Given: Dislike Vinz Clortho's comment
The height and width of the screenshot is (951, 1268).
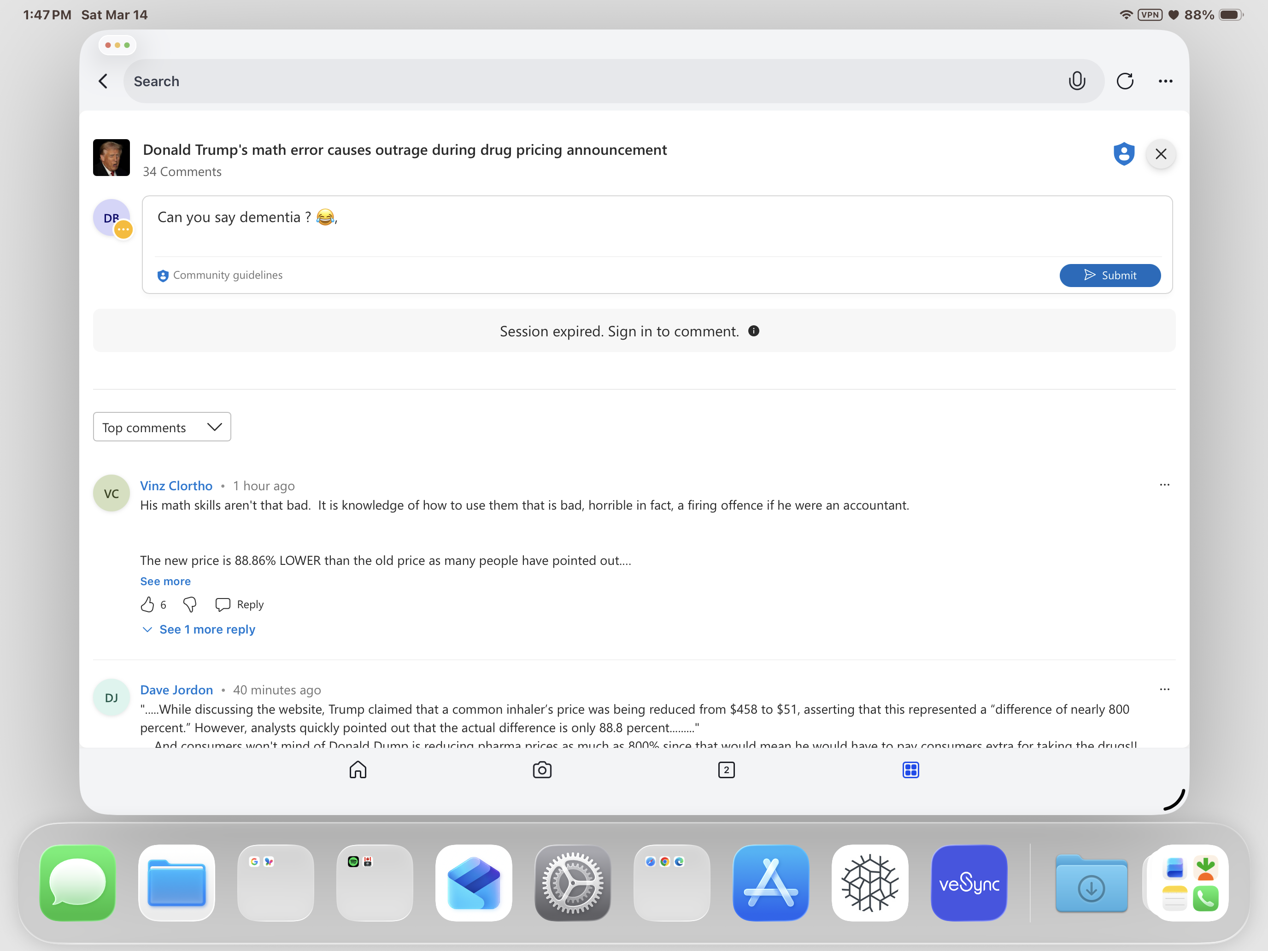Looking at the screenshot, I should (x=190, y=604).
